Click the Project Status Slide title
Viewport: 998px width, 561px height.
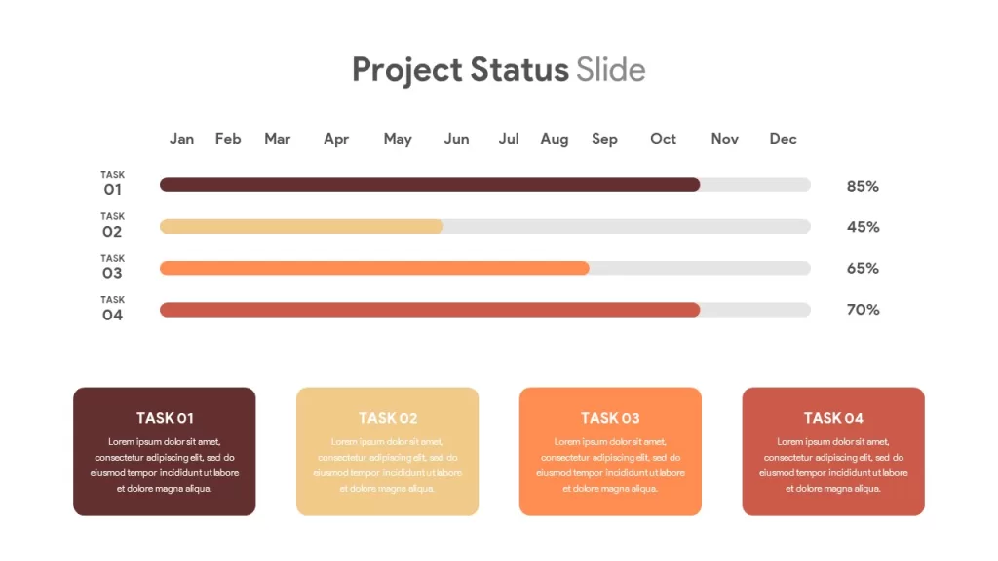498,70
